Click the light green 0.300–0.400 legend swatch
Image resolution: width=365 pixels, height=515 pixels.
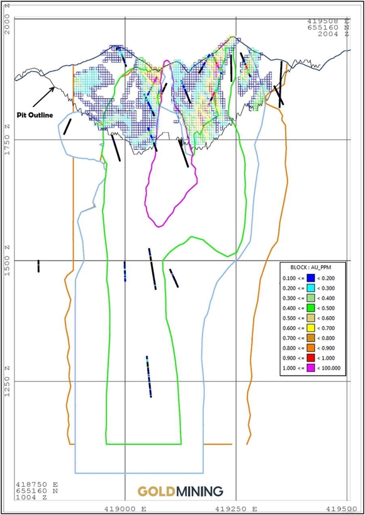(312, 298)
